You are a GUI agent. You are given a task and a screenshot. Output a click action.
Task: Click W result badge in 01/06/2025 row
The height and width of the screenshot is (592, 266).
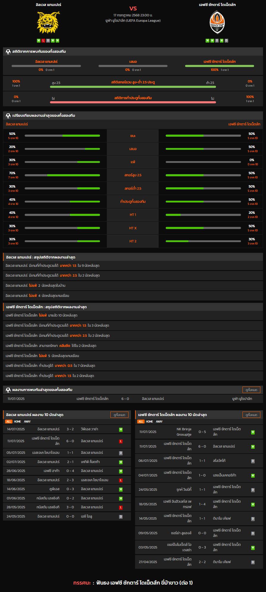pos(121,498)
